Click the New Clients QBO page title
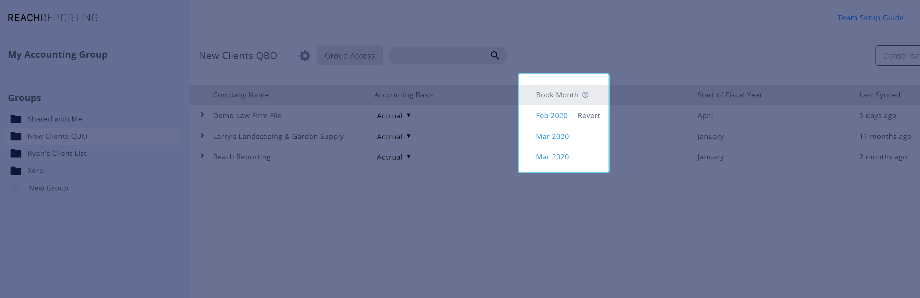The height and width of the screenshot is (298, 920). coord(238,56)
